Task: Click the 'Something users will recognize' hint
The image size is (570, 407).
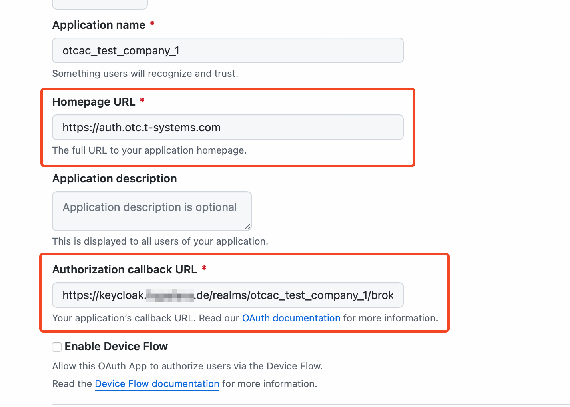Action: [145, 74]
